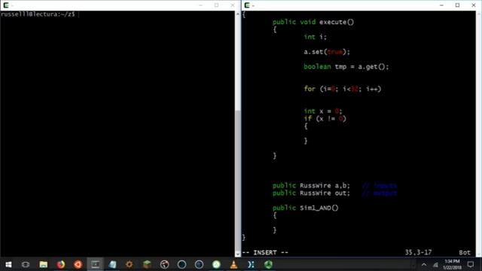Click left terminal's scrollbar up arrow

tap(238, 14)
